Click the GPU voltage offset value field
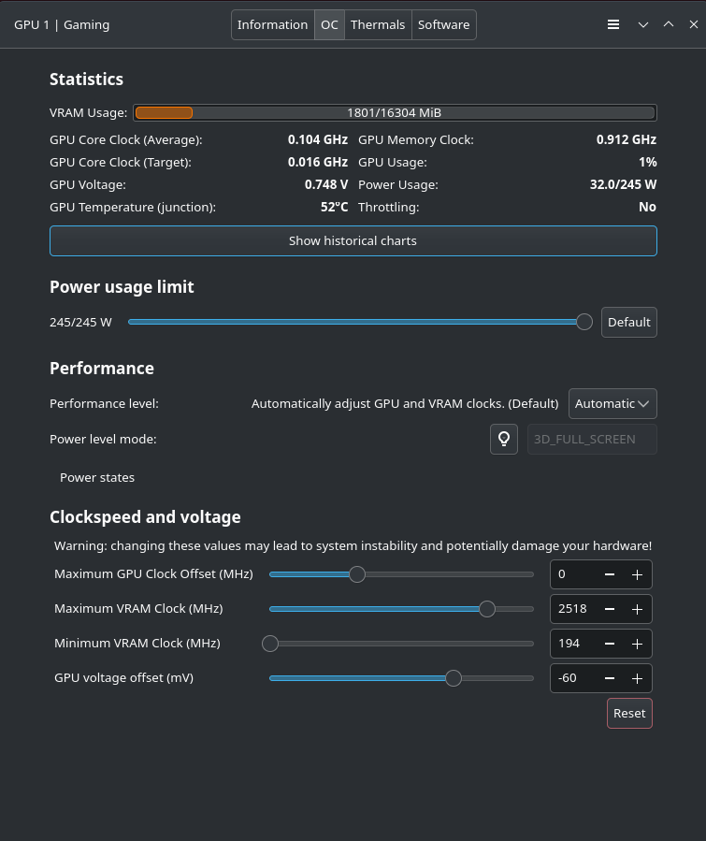706x841 pixels. pos(573,678)
